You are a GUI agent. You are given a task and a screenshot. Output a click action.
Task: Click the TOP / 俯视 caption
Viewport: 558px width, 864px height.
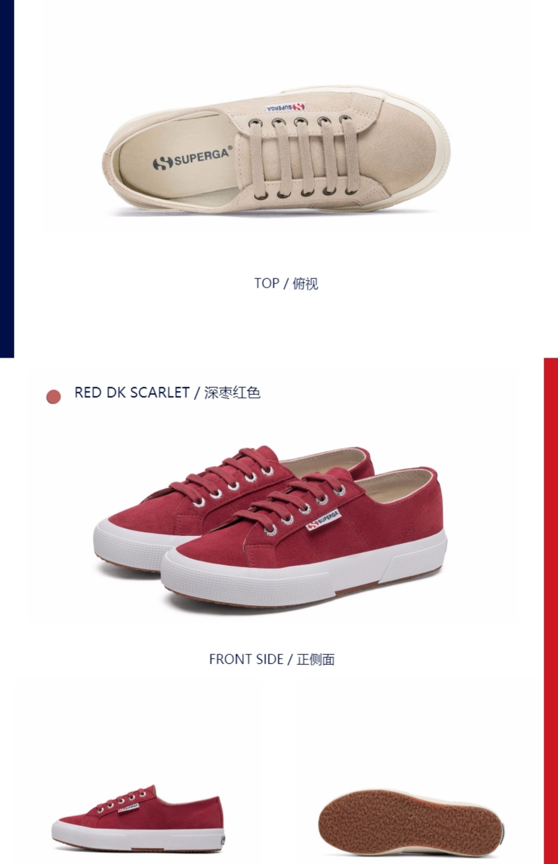click(x=286, y=284)
